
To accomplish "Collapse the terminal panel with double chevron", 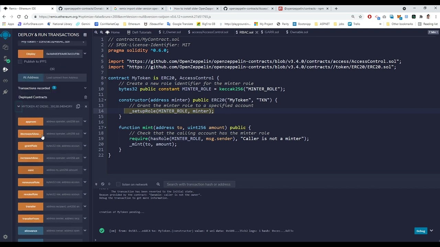I will 97,184.
